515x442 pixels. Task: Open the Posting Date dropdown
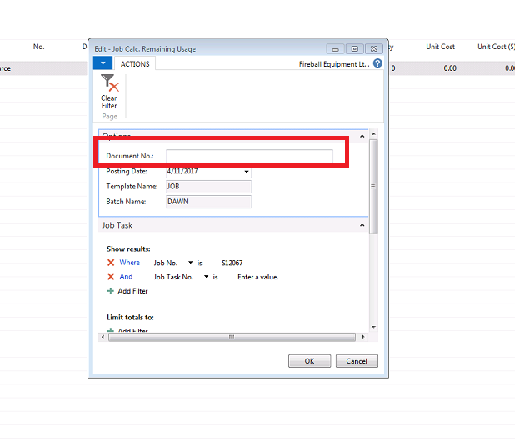point(247,172)
